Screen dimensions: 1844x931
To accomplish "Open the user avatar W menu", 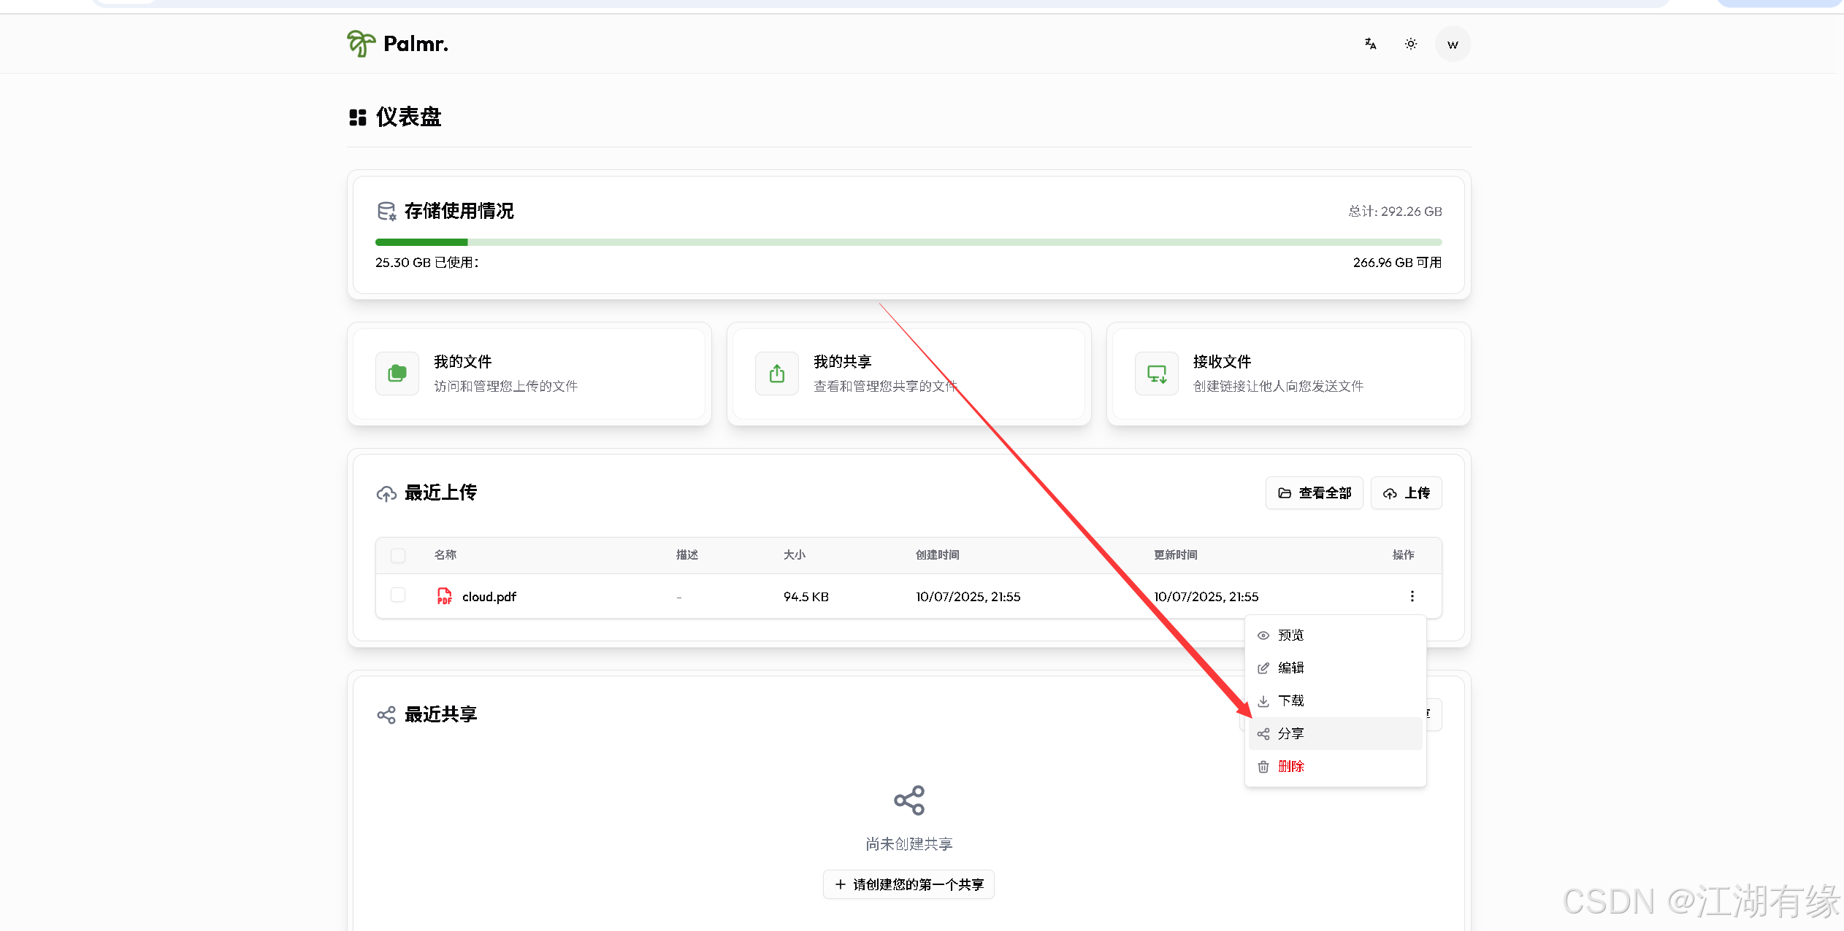I will point(1453,44).
